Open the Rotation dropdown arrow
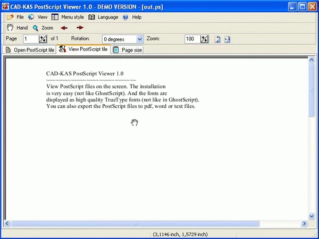319x239 pixels. pyautogui.click(x=139, y=39)
